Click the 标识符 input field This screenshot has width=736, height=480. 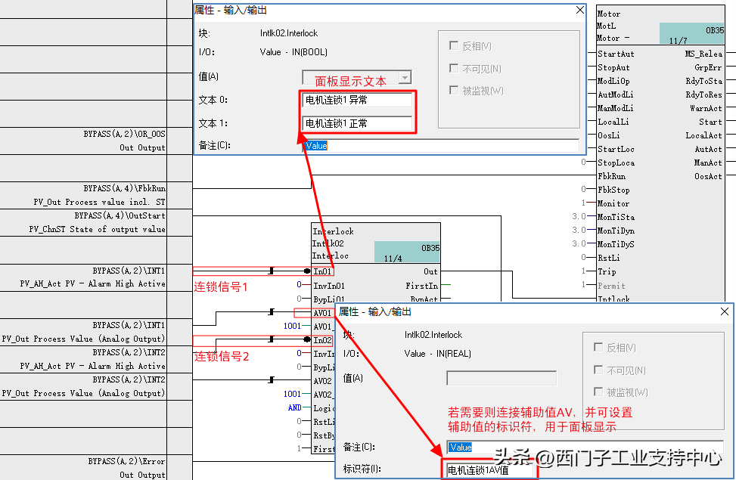tap(489, 470)
